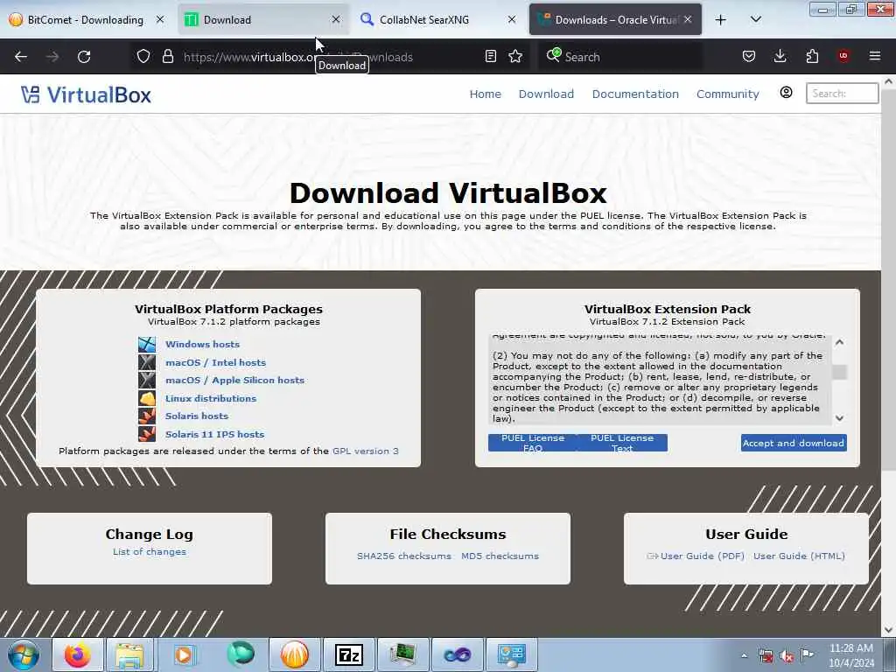This screenshot has width=896, height=672.
Task: Open the GPL version 3 link
Action: [x=366, y=451]
